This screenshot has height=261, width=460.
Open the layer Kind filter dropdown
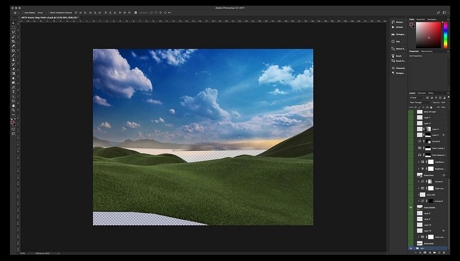pos(417,97)
